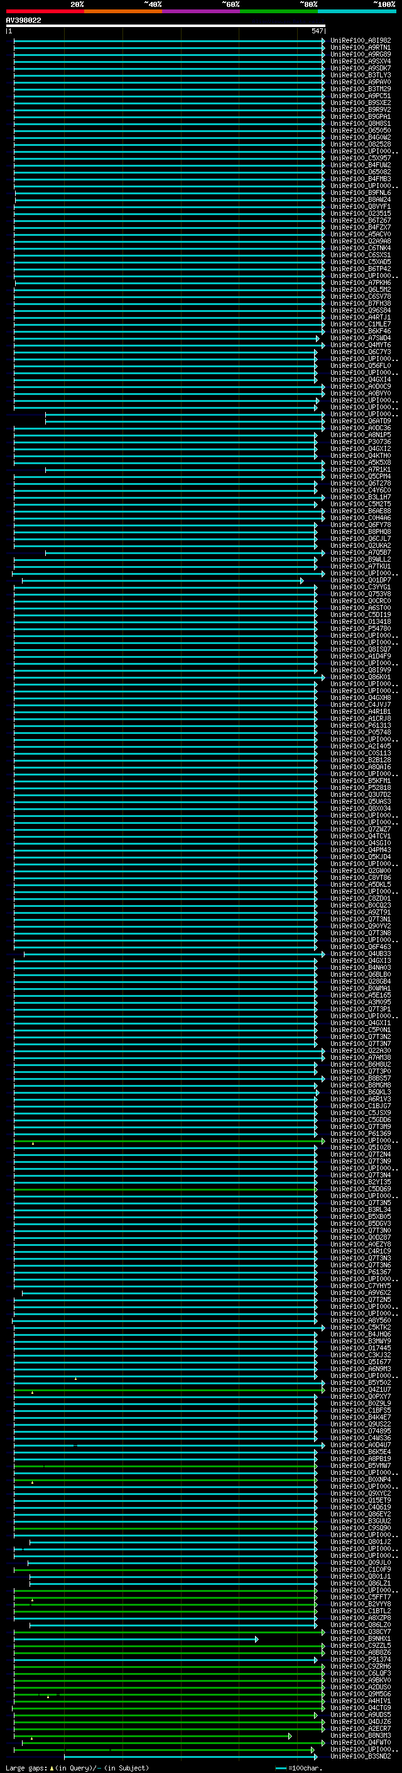Screen dimensions: 402x1773
Task: Open hit UniRef100_B0WMA1
Action: [361, 988]
